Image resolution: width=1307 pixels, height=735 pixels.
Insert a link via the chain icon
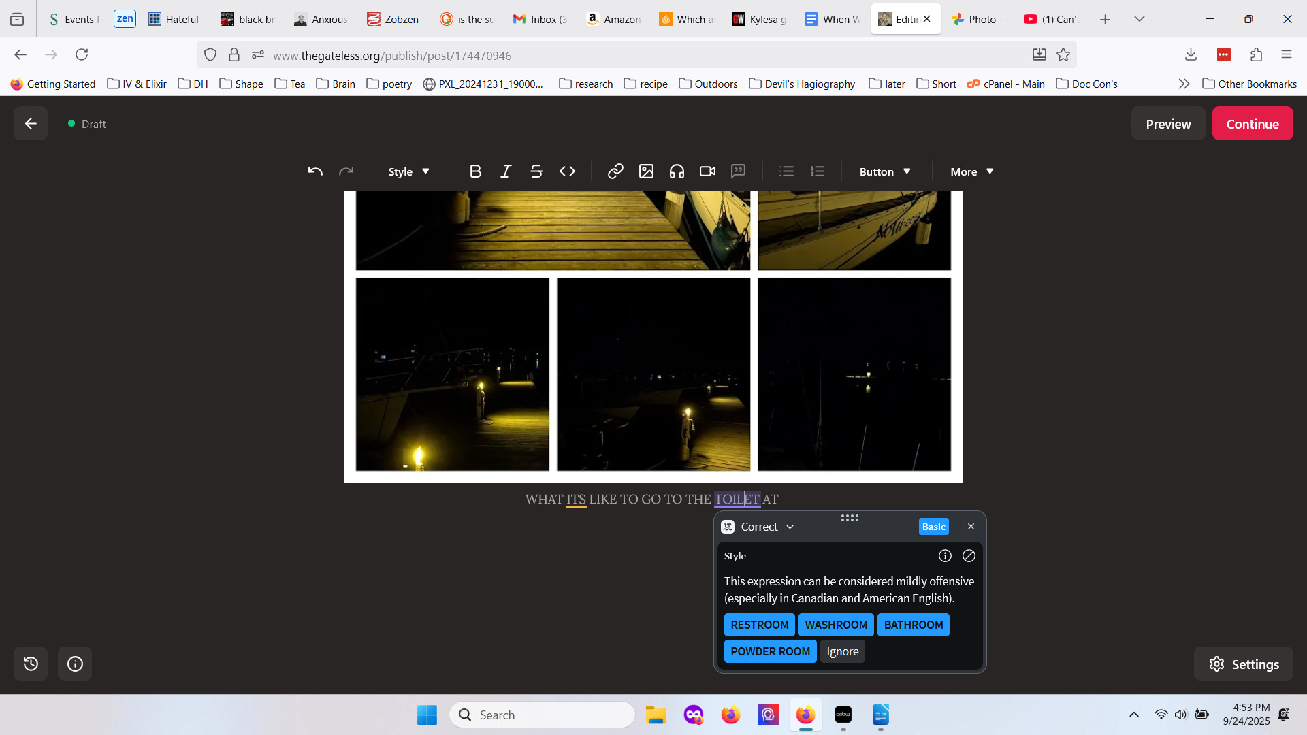[x=615, y=171]
